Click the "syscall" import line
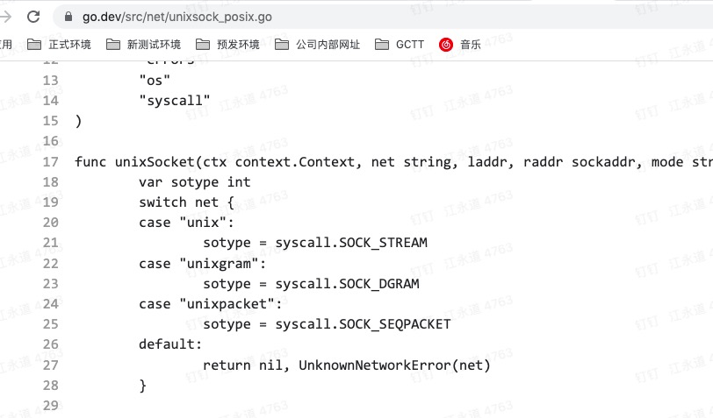This screenshot has height=418, width=713. (x=175, y=100)
